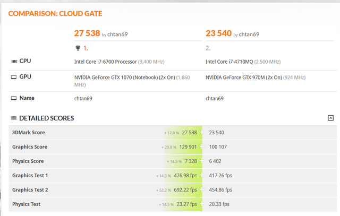Click the Name row laptop icon
The height and width of the screenshot is (216, 340).
(x=13, y=98)
